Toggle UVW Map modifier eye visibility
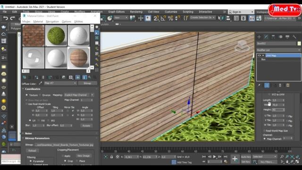The width and height of the screenshot is (302, 170). (259, 56)
